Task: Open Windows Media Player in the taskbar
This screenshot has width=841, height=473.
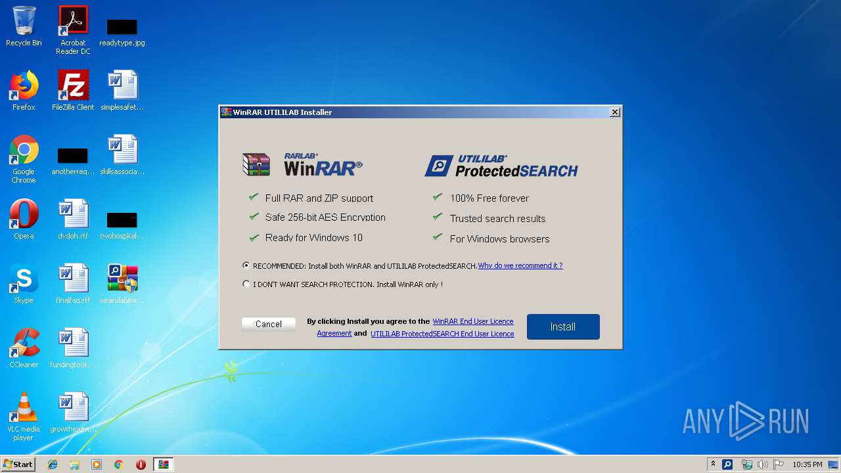Action: pyautogui.click(x=97, y=464)
